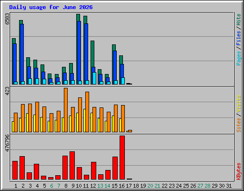
Task: Click day label 22 on the x-axis
Action: pyautogui.click(x=164, y=186)
